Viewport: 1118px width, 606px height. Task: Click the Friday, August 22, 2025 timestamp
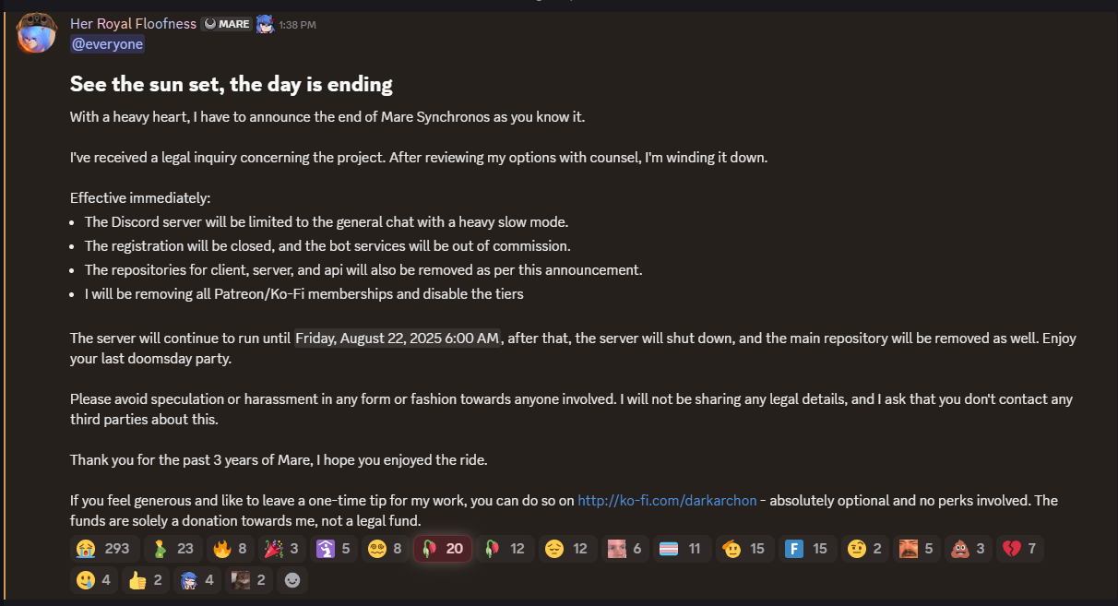click(398, 339)
